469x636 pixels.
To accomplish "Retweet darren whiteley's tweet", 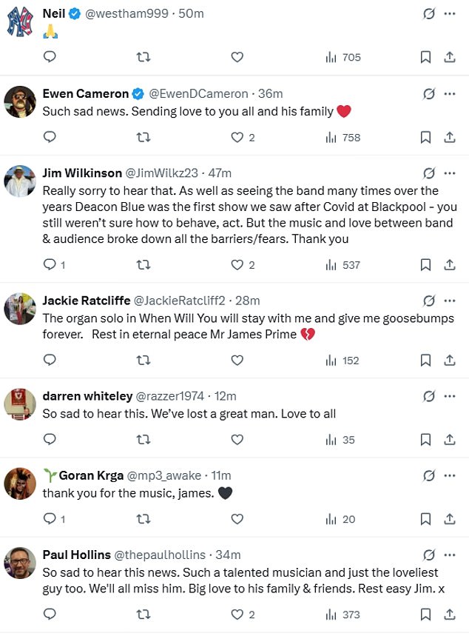I will [x=144, y=440].
